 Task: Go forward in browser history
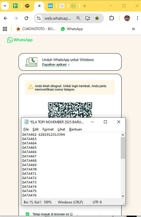pos(16,18)
